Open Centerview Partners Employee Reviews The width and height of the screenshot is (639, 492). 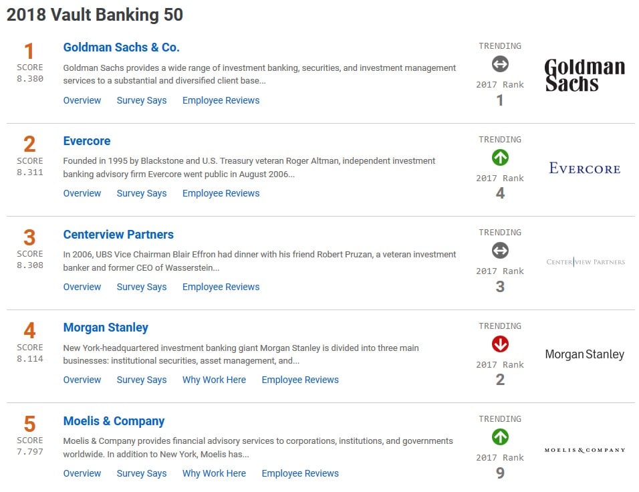(221, 287)
